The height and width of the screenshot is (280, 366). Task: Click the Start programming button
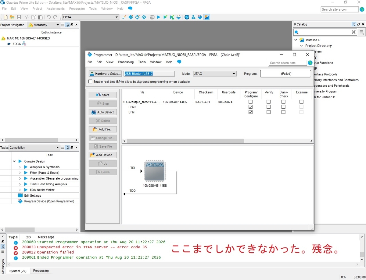click(x=103, y=95)
